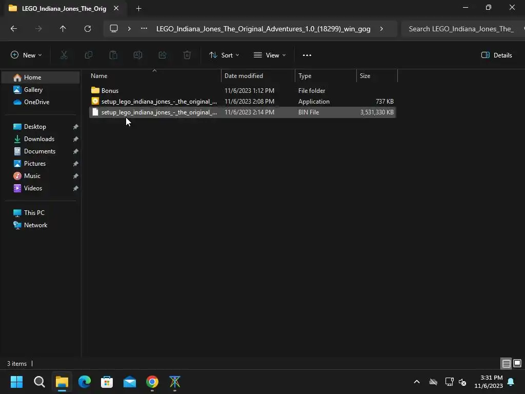Viewport: 525px width, 394px height.
Task: Select the Bonus folder
Action: click(x=243, y=90)
